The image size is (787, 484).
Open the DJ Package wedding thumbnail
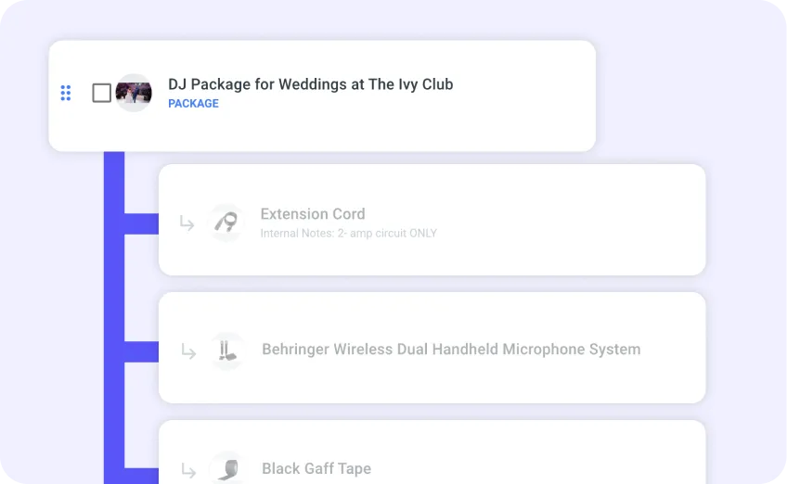tap(134, 93)
